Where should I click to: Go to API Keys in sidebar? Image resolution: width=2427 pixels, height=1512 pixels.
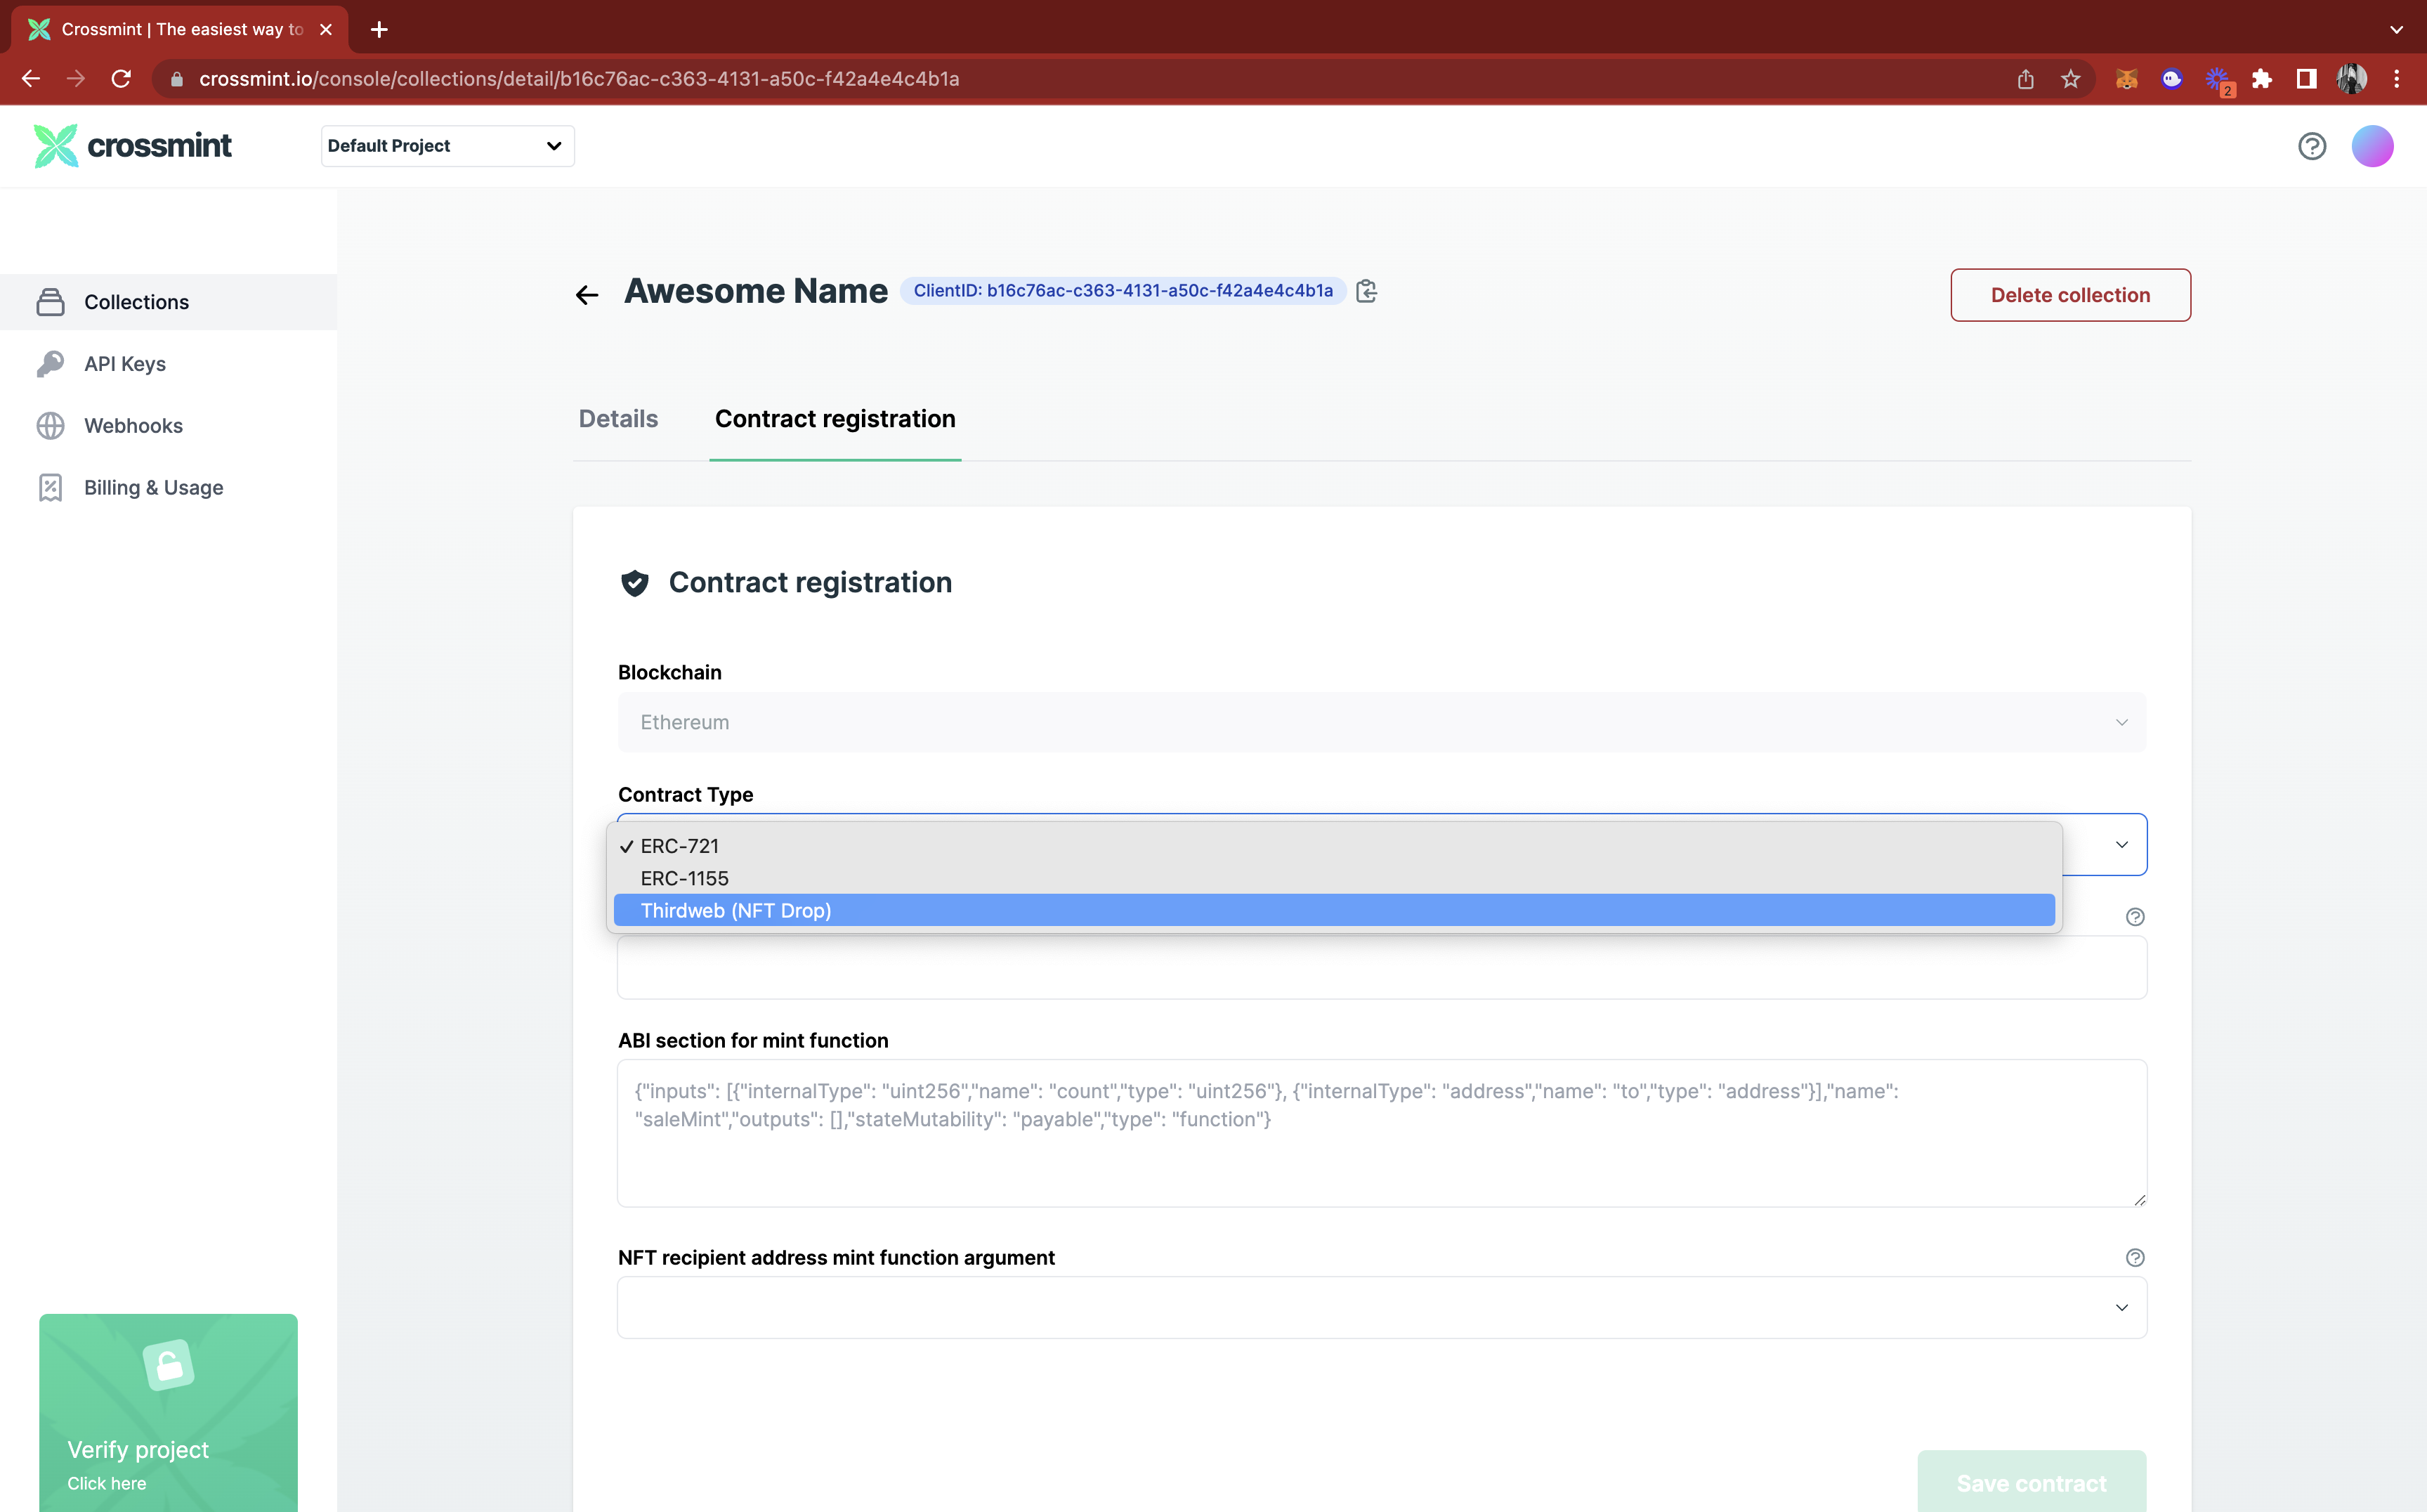pyautogui.click(x=125, y=364)
